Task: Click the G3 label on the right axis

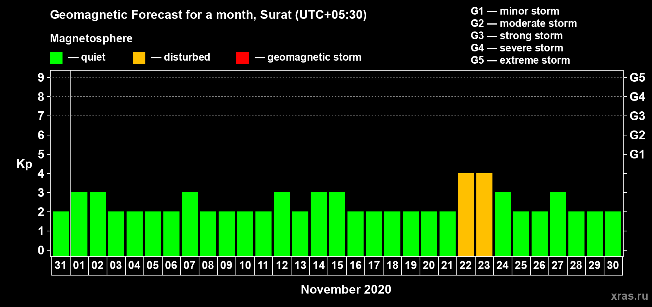Action: click(637, 116)
